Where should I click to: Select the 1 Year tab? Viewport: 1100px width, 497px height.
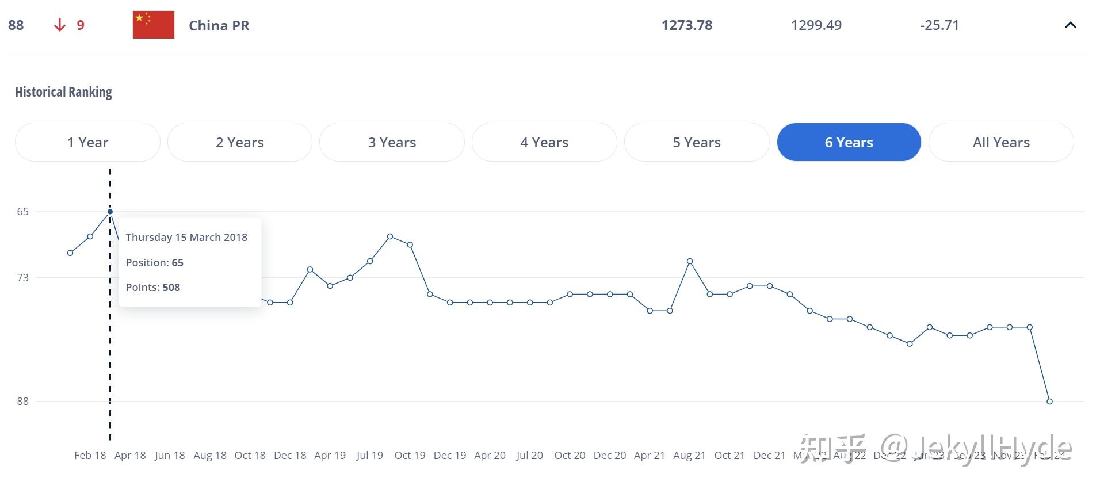point(87,142)
